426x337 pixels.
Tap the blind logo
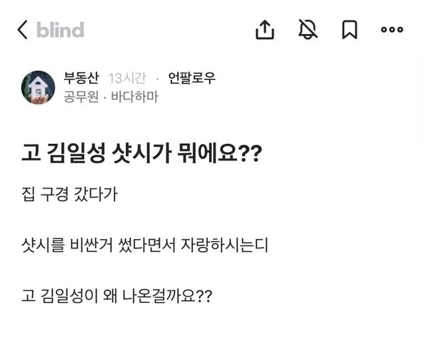60,30
